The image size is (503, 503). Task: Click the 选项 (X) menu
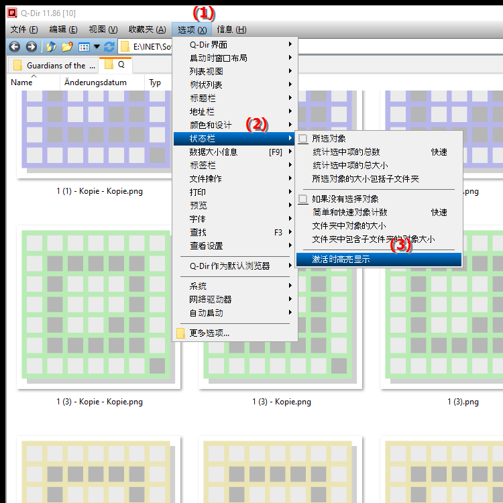click(x=192, y=30)
